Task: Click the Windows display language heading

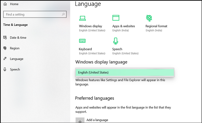Action: click(101, 62)
